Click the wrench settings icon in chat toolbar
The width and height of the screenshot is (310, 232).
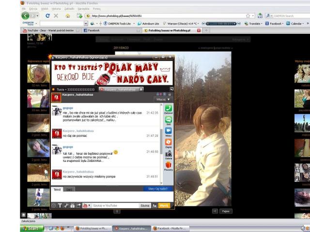66,205
